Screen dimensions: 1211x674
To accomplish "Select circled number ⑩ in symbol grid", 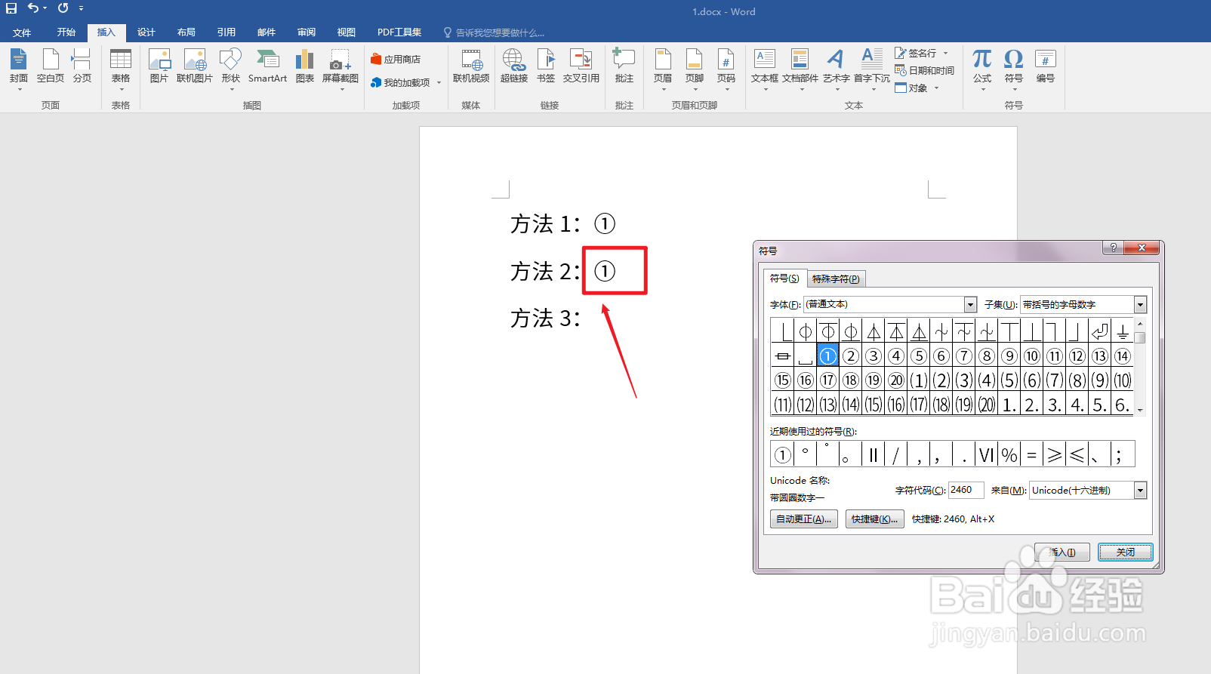I will tap(1032, 355).
